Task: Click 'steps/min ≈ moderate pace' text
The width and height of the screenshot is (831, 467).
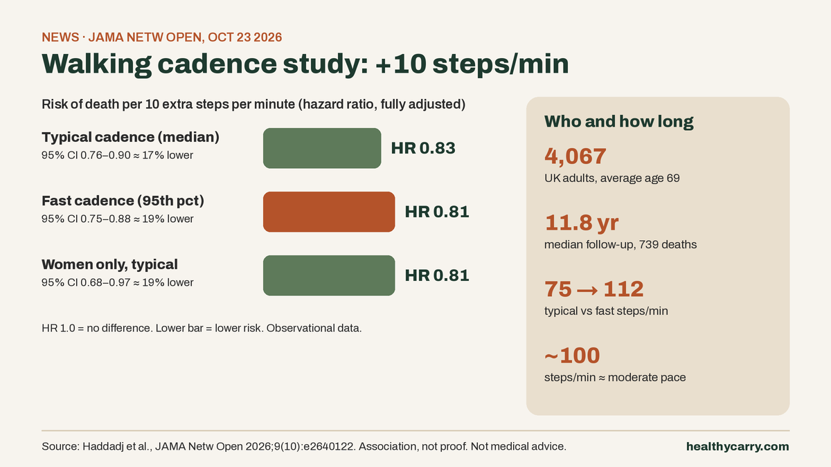Action: tap(615, 378)
